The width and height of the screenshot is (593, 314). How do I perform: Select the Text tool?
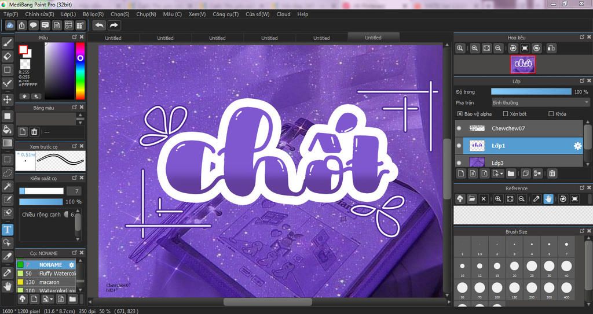point(7,230)
